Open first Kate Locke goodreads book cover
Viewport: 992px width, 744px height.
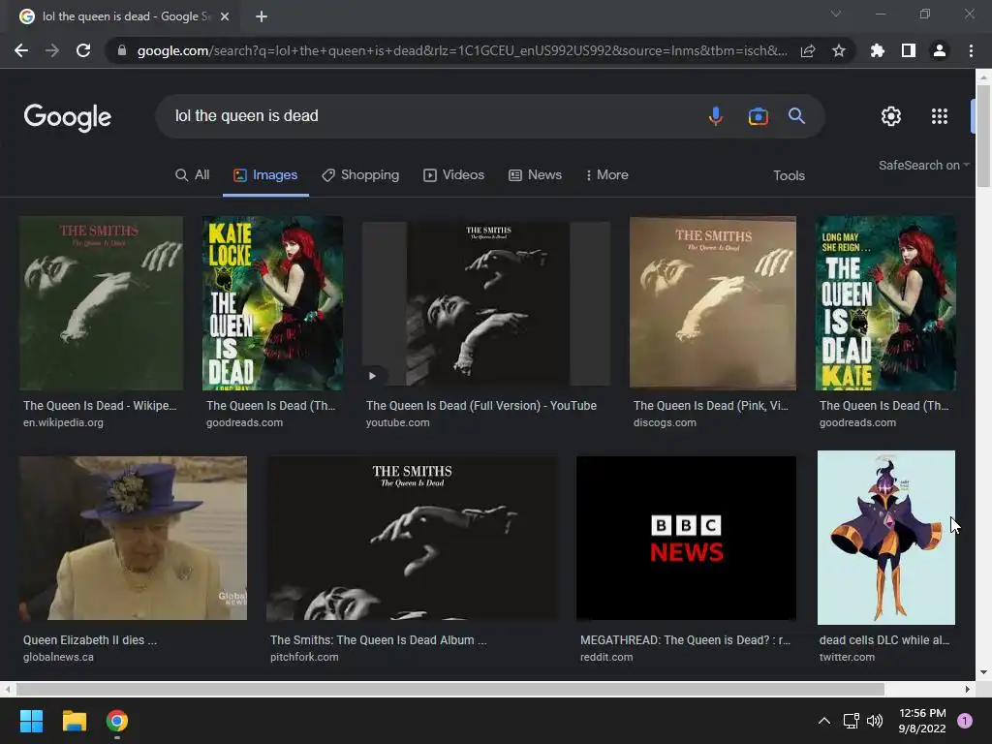[x=272, y=303]
